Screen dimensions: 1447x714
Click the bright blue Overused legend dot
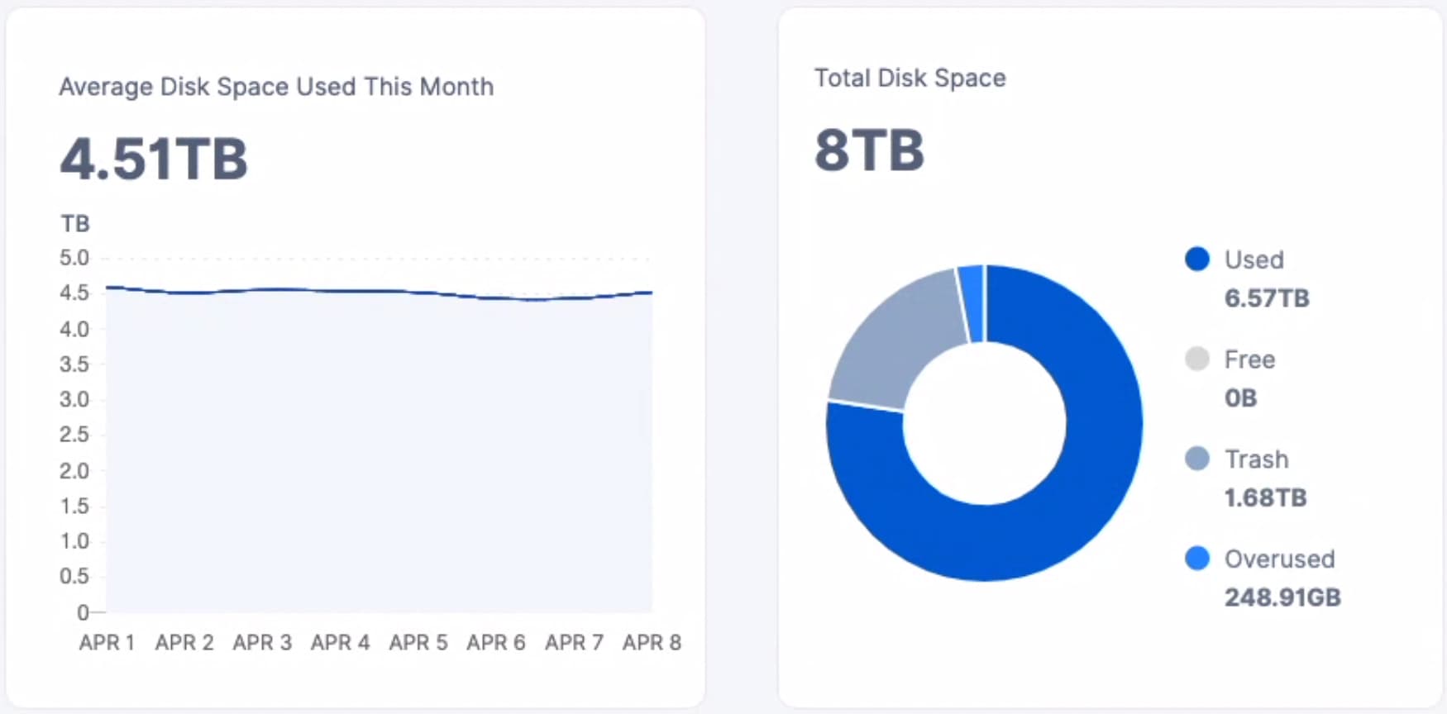(1196, 559)
